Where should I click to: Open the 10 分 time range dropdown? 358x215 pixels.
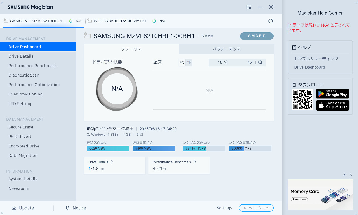pos(232,63)
